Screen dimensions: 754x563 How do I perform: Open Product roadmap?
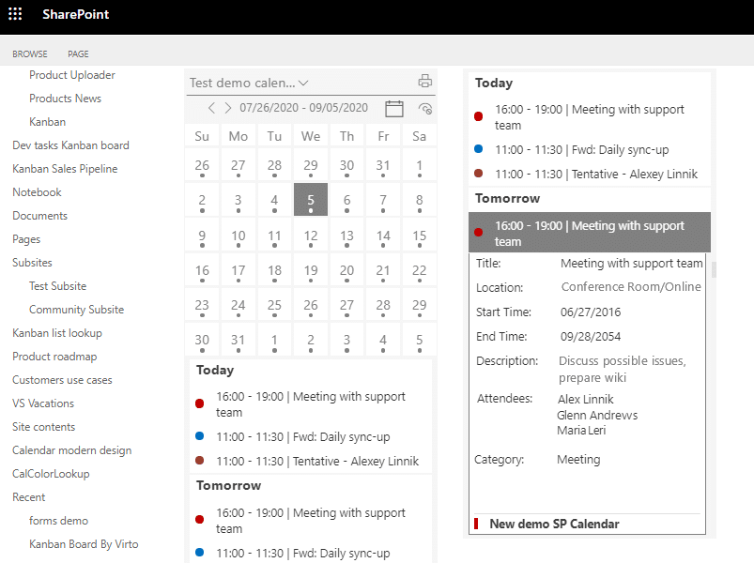tap(54, 357)
